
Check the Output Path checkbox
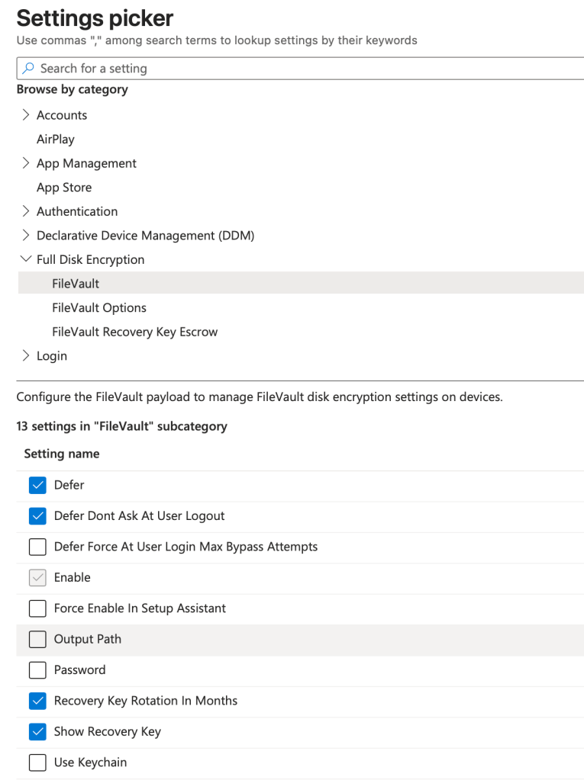pos(37,639)
